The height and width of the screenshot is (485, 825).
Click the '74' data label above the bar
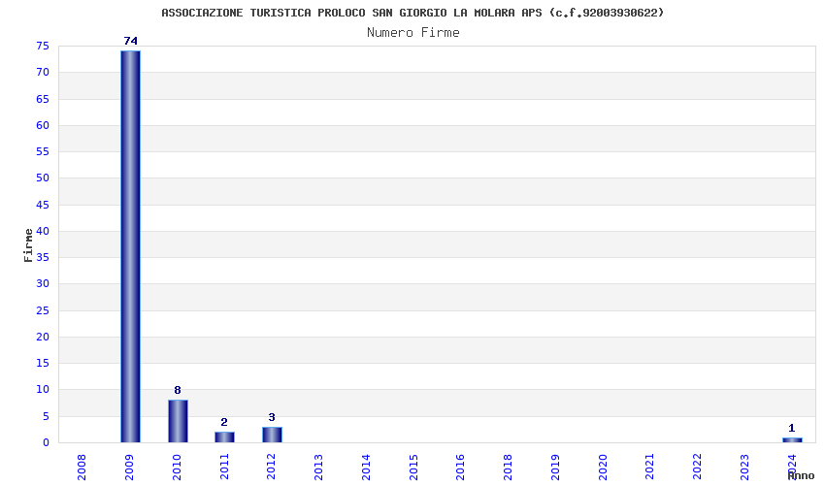pyautogui.click(x=130, y=41)
